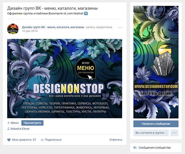The height and width of the screenshot is (154, 185).
Task: Expand the Вы состоите в группе dropdown
Action: tap(151, 133)
